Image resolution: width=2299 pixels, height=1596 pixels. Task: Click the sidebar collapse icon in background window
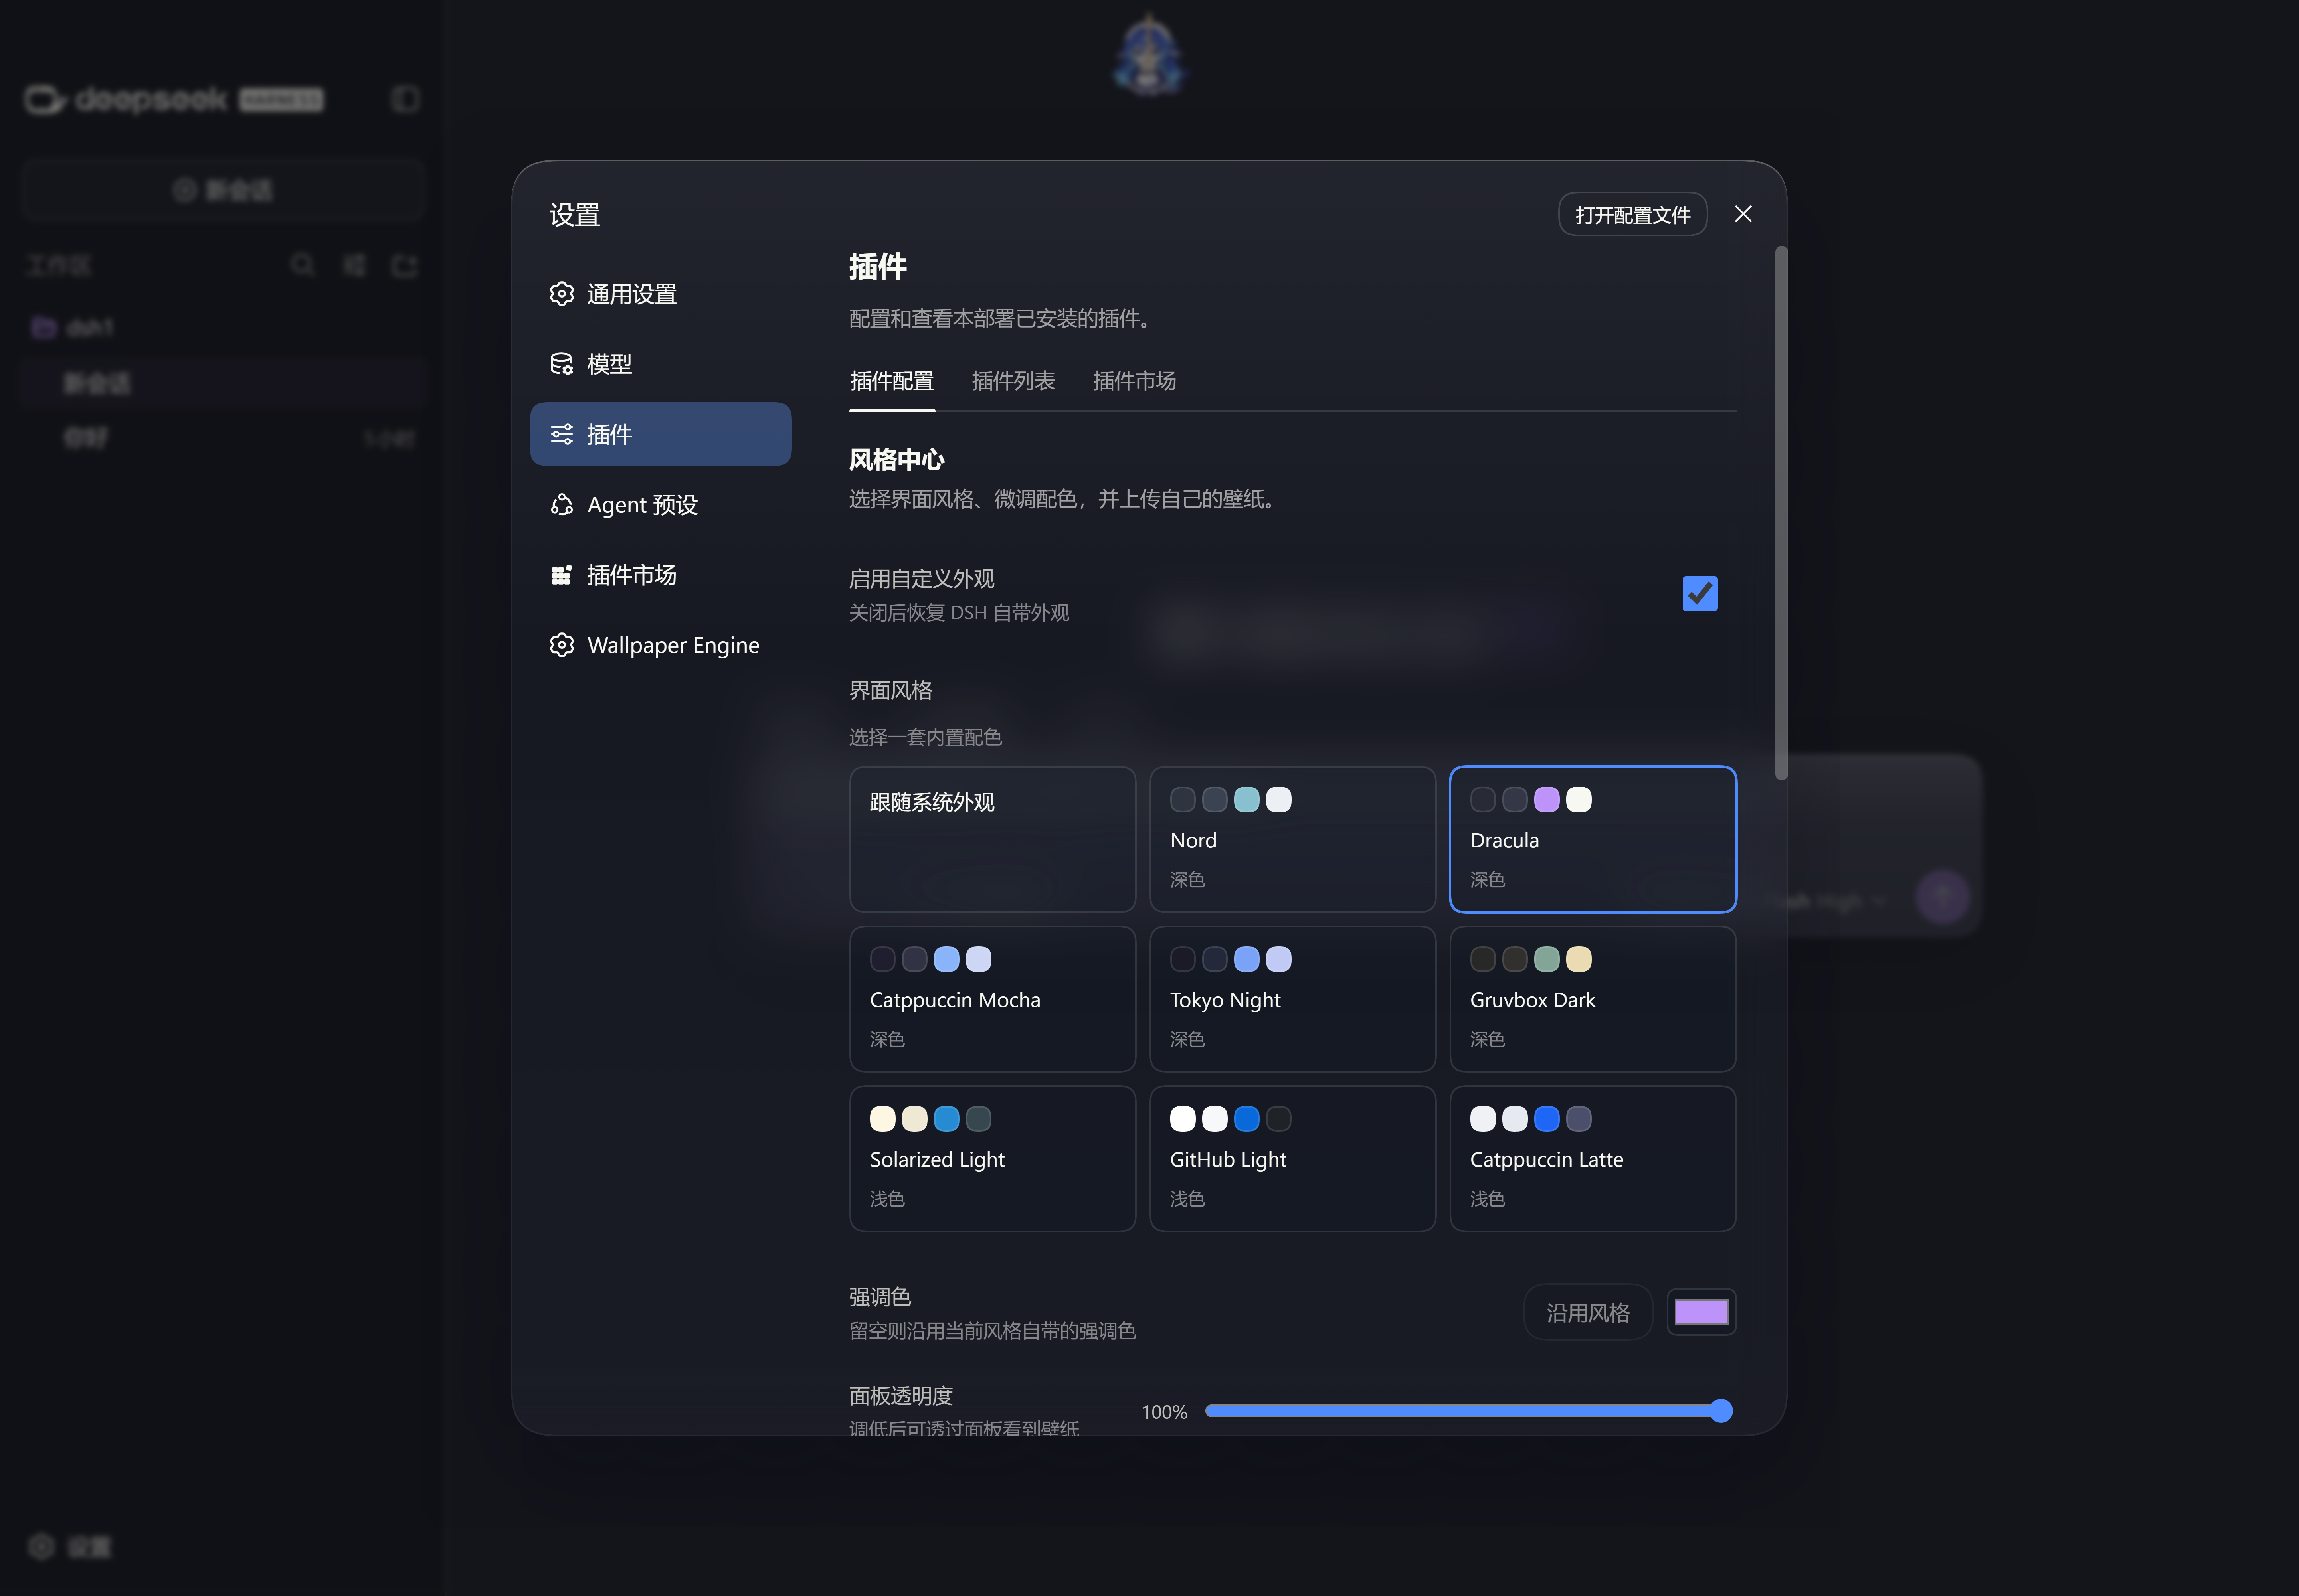coord(405,99)
